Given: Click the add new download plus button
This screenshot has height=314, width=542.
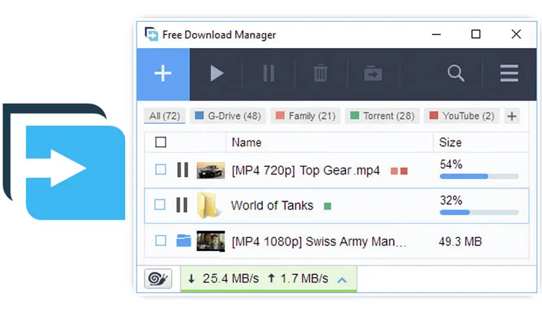Looking at the screenshot, I should click(x=163, y=74).
